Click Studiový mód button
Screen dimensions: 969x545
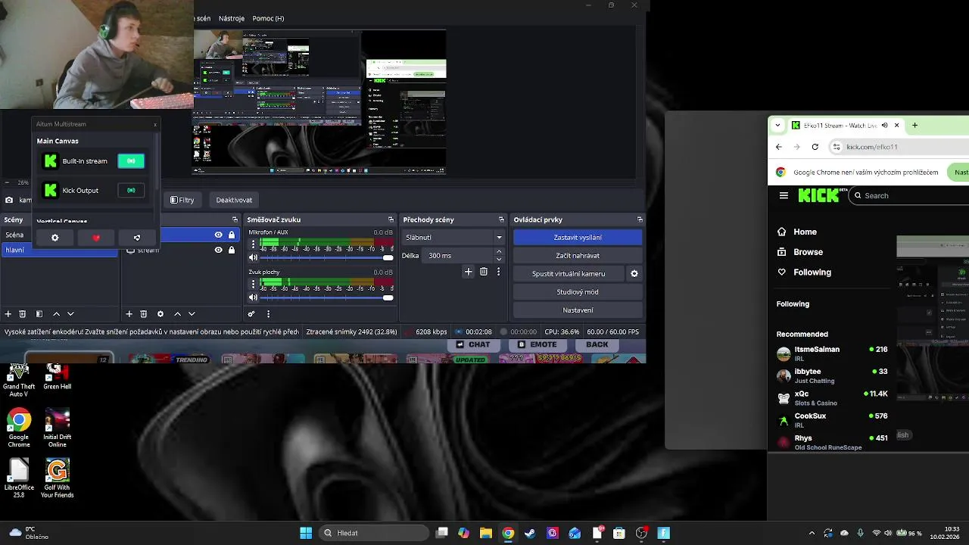click(578, 292)
